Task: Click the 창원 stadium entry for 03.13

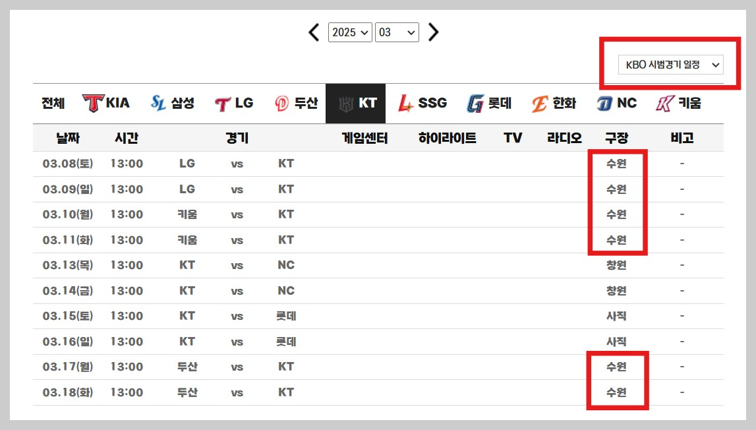Action: point(616,265)
